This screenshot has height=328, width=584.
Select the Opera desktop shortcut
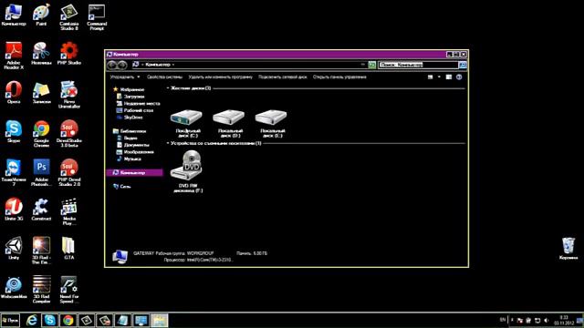[14, 92]
